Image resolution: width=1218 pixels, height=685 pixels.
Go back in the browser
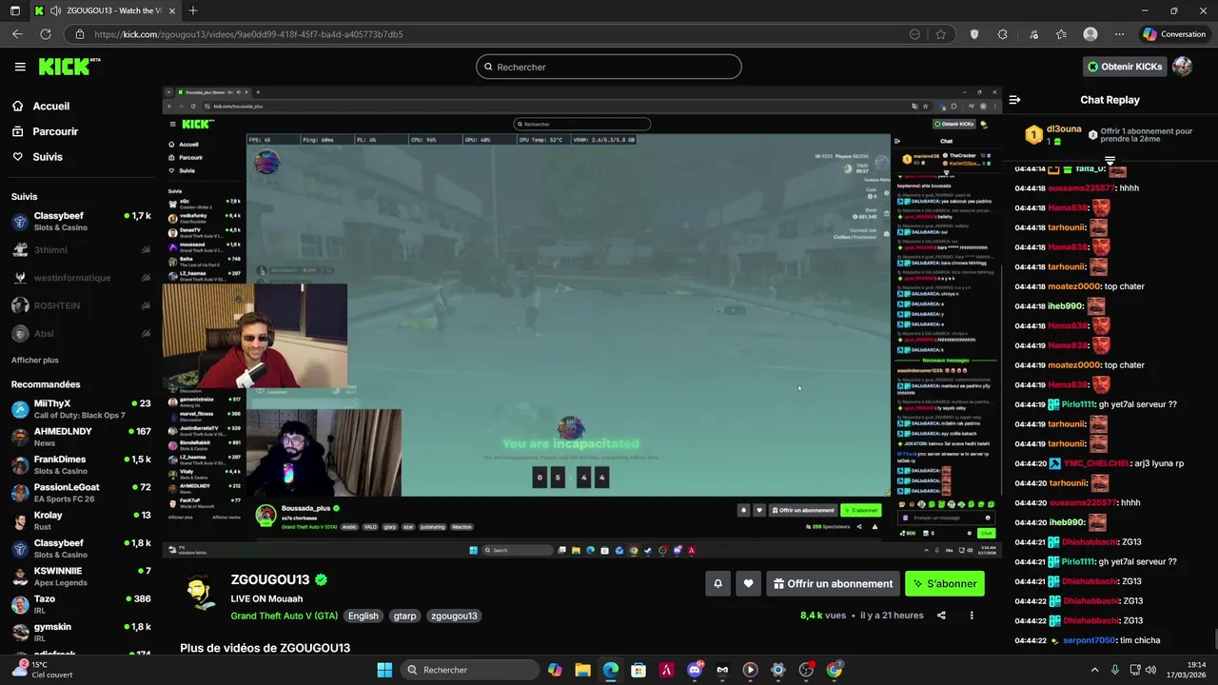(x=17, y=34)
